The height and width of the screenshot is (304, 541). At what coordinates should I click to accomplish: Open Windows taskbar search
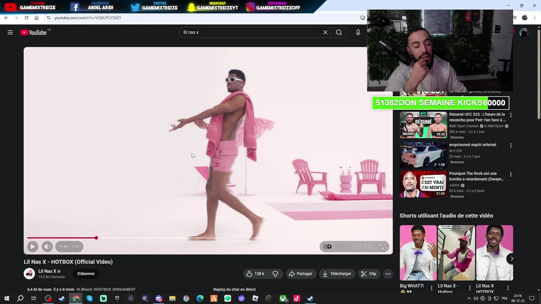[x=20, y=299]
